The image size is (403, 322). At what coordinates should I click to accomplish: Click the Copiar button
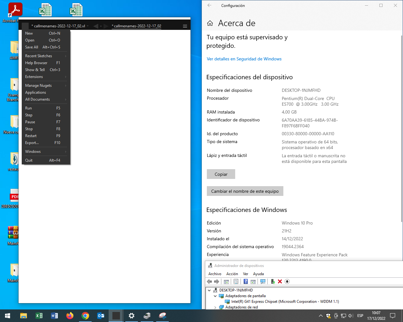point(221,174)
